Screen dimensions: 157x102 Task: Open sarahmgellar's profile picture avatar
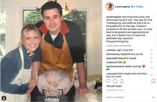click(x=110, y=7)
